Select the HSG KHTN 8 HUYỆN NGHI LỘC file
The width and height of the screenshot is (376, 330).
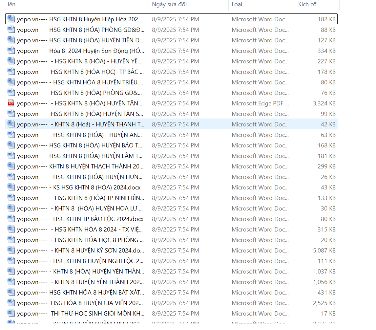point(80,261)
